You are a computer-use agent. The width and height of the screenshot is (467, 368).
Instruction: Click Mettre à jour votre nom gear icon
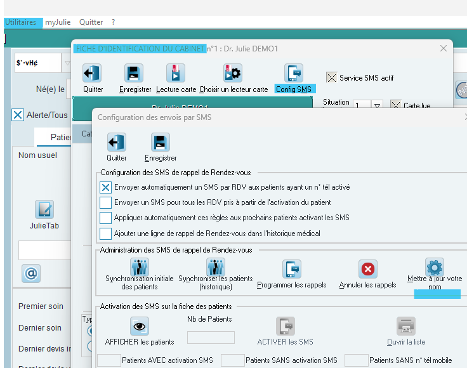click(435, 267)
